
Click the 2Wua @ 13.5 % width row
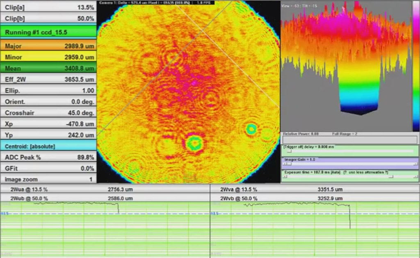click(x=105, y=189)
